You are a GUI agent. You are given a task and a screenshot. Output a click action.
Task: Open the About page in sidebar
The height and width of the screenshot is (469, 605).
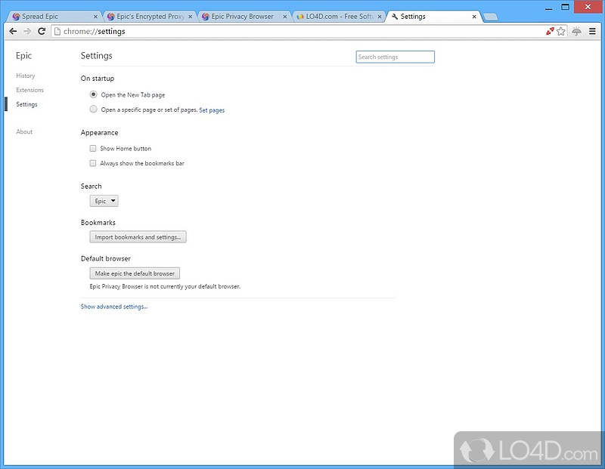coord(24,131)
